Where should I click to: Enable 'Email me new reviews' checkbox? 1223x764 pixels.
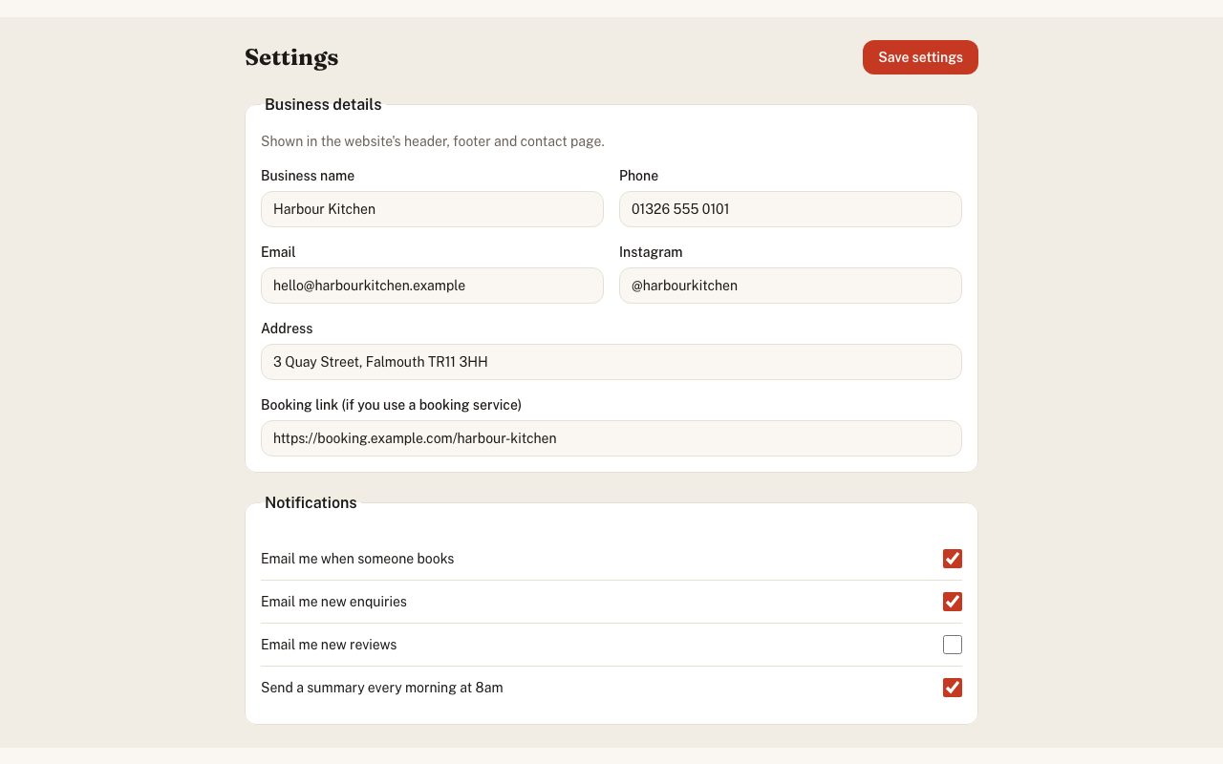953,645
